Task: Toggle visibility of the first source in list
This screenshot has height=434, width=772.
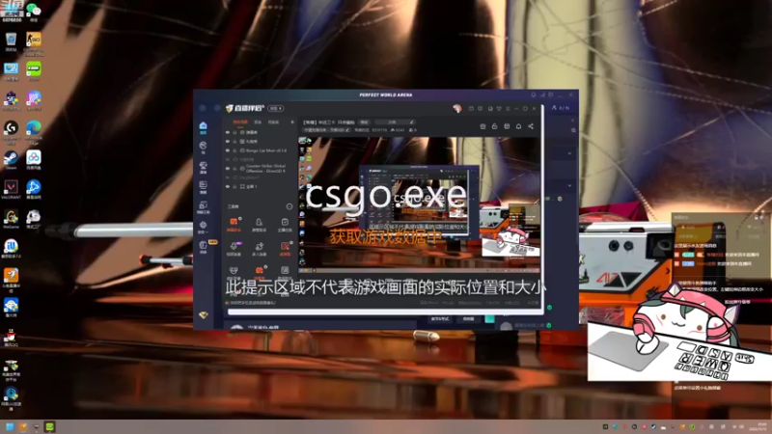Action: point(228,132)
